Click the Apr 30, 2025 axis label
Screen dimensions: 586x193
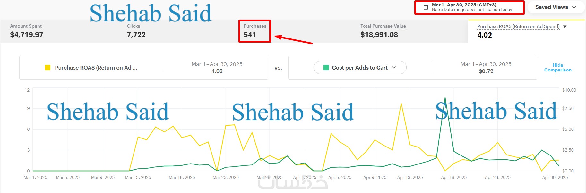[555, 177]
